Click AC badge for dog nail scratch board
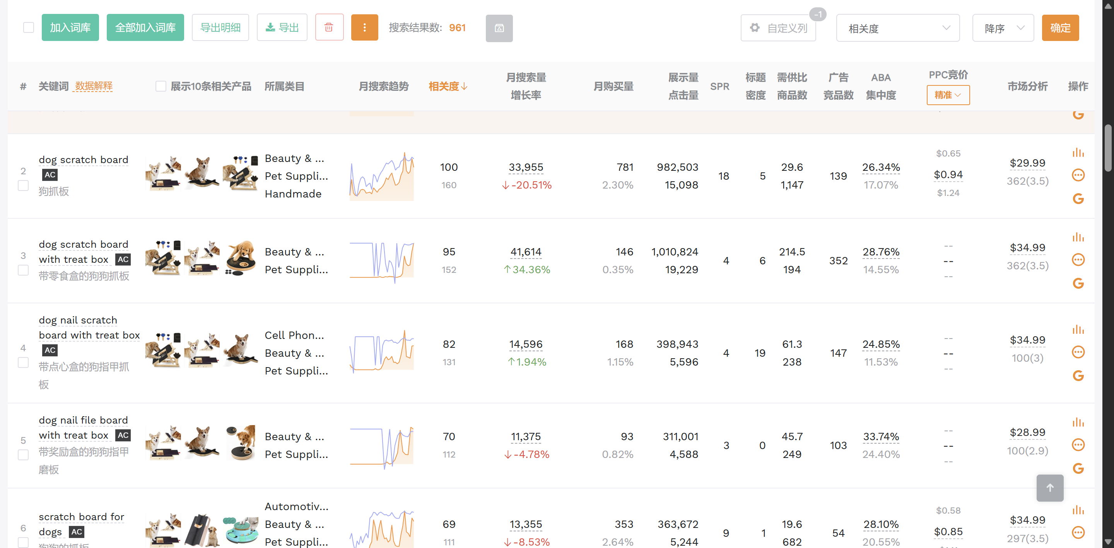 (x=50, y=350)
